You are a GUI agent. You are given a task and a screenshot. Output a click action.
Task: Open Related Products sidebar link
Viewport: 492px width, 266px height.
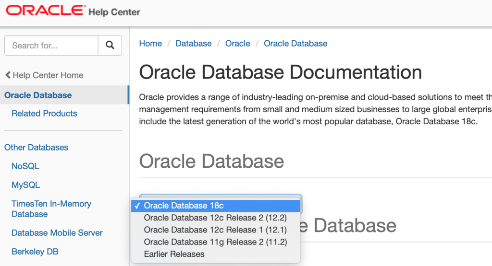pos(44,114)
